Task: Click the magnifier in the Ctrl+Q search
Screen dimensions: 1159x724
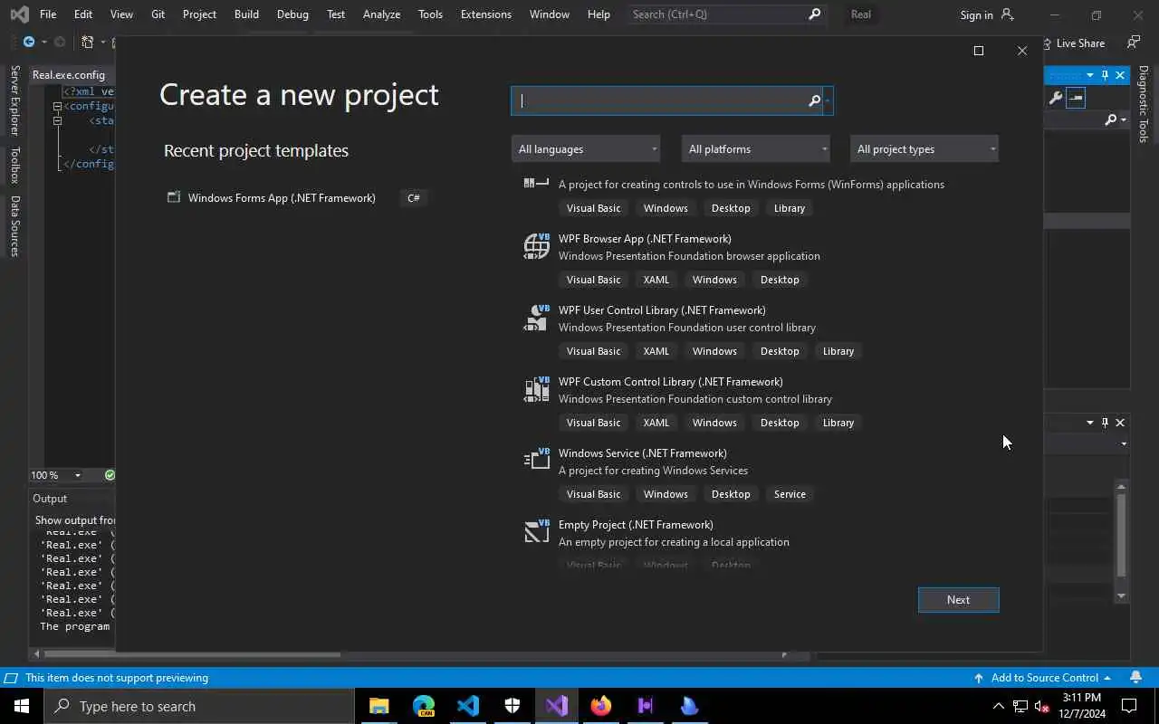Action: coord(814,14)
